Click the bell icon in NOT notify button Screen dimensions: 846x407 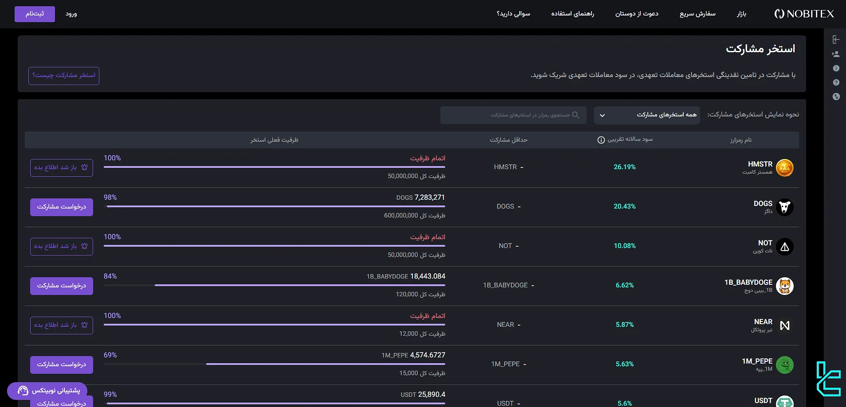click(84, 246)
